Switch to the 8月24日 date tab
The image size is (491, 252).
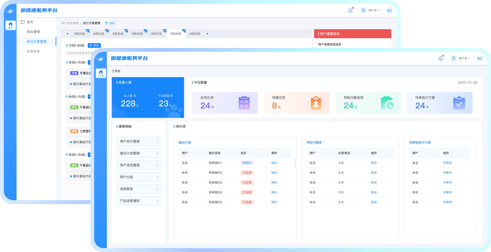click(99, 34)
